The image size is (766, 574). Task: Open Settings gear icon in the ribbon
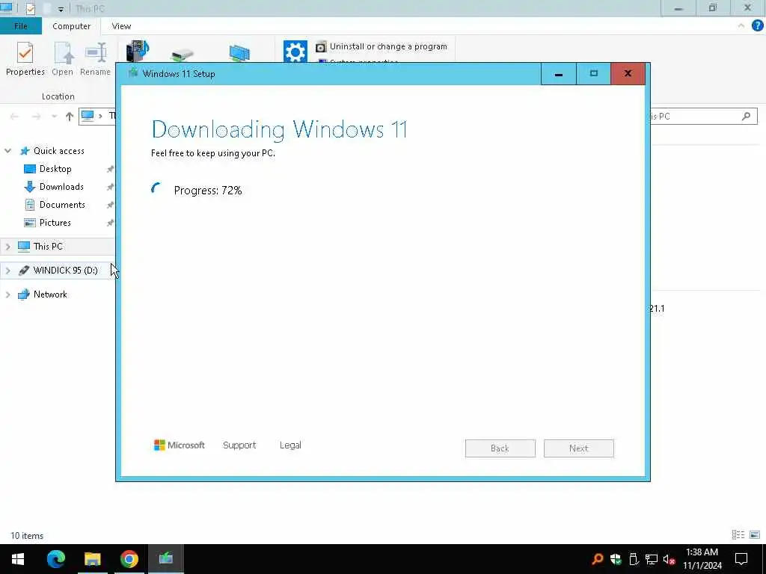[295, 52]
